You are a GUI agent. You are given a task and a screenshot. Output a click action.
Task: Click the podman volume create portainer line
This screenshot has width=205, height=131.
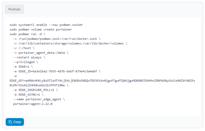[x=41, y=29]
